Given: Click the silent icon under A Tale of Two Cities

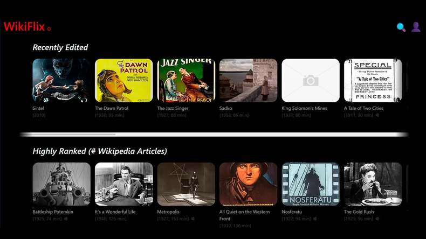Looking at the screenshot, I should tap(377, 115).
